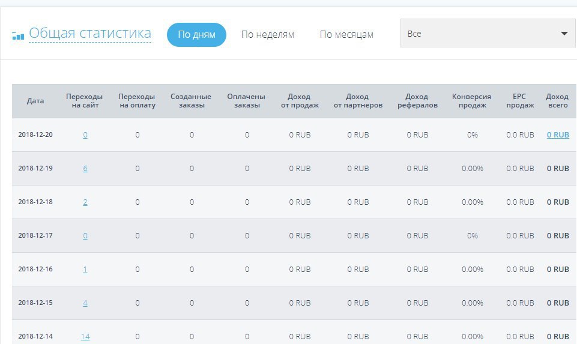Image resolution: width=577 pixels, height=344 pixels.
Task: Select the date cell 2018-12-18
Action: 35,202
